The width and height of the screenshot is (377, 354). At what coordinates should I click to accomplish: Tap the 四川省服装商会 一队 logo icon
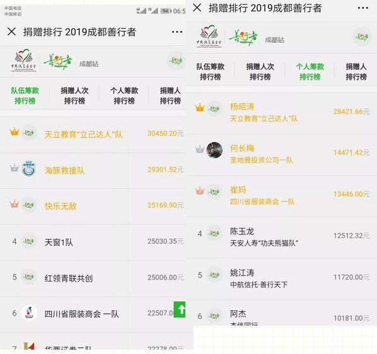(x=29, y=313)
